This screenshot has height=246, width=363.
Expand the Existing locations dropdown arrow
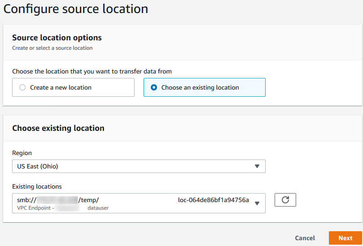pyautogui.click(x=257, y=203)
